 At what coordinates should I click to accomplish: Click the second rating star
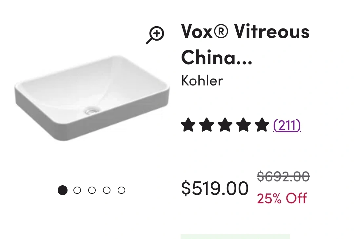coord(207,125)
